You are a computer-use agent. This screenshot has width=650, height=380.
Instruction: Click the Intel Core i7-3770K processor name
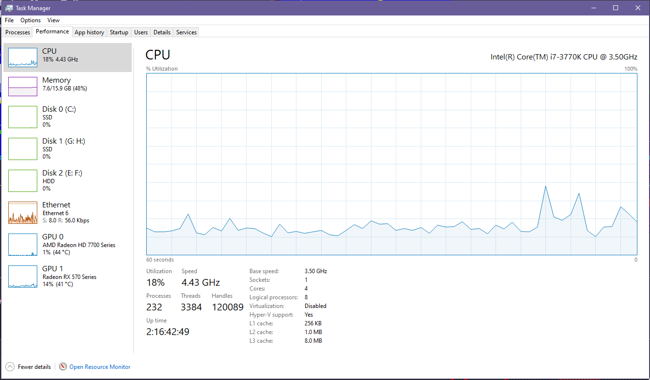[x=564, y=57]
